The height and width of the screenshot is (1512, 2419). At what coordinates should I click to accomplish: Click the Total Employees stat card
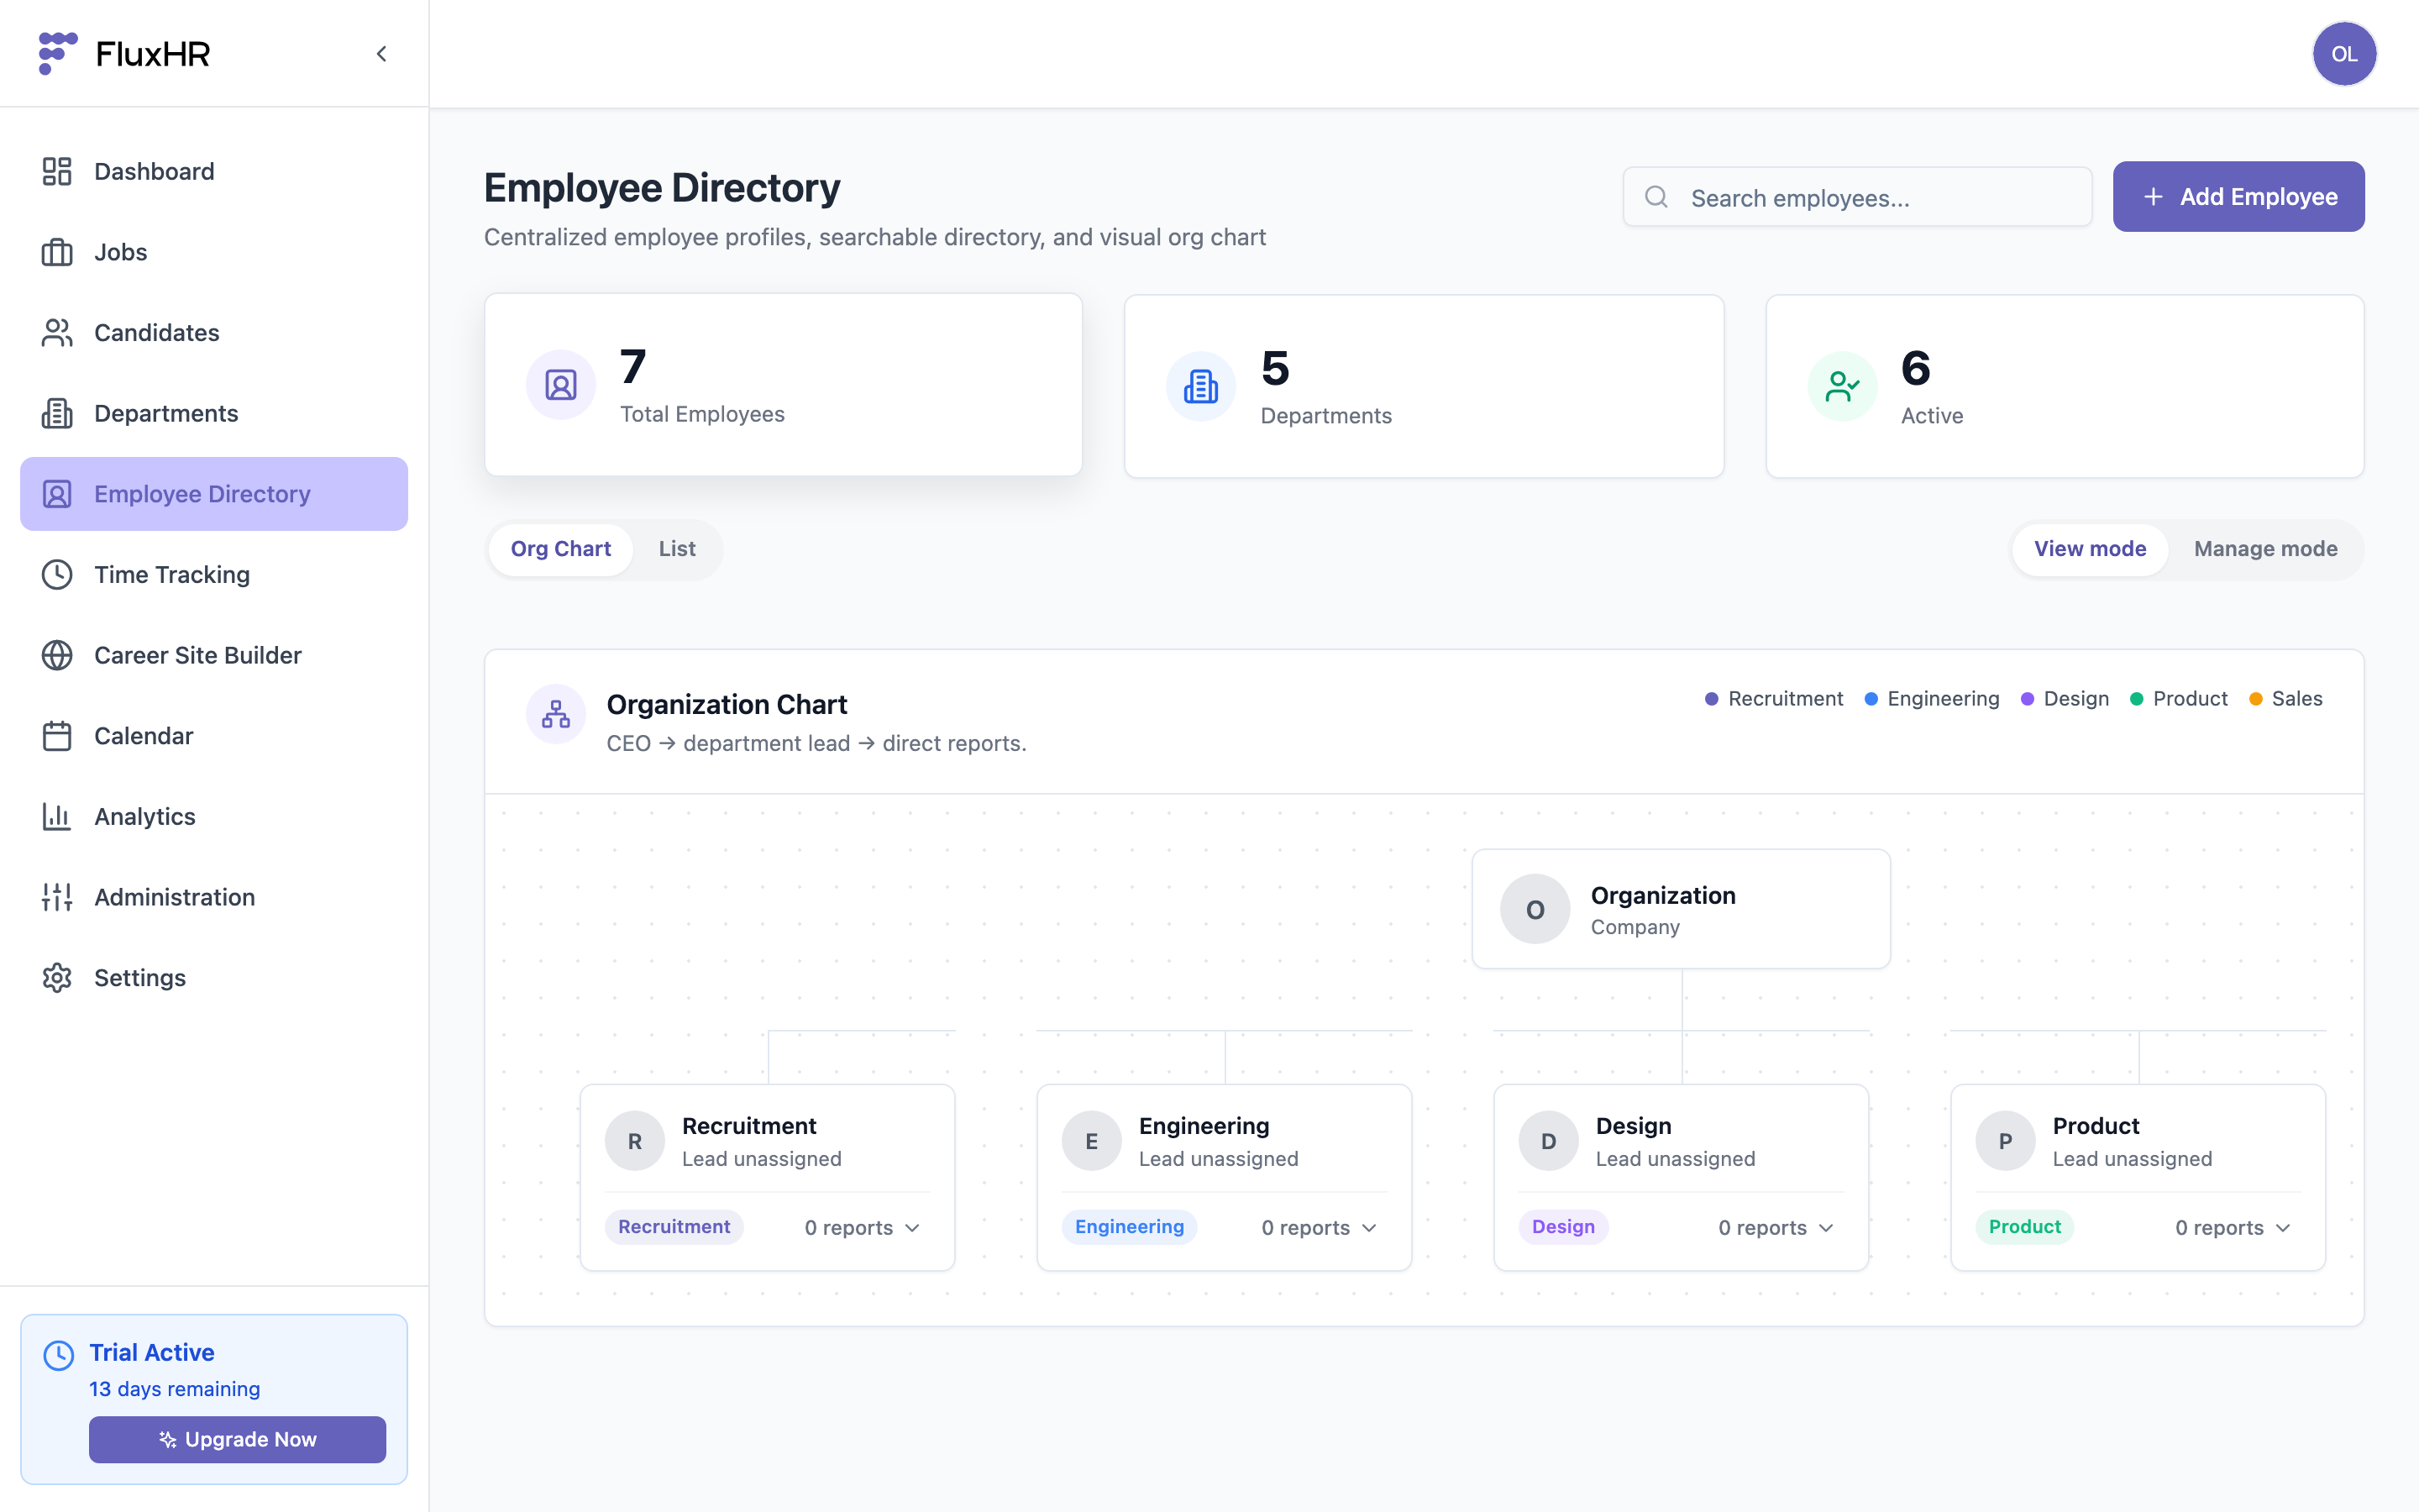coord(784,385)
